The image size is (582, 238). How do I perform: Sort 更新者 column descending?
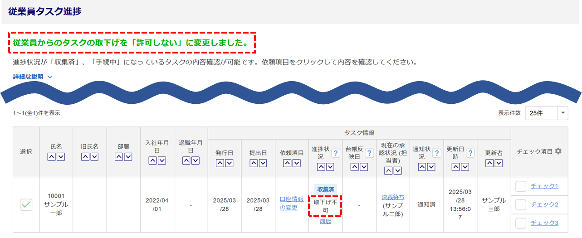pyautogui.click(x=498, y=163)
